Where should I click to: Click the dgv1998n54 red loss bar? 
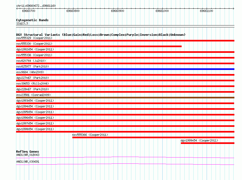tap(125, 132)
